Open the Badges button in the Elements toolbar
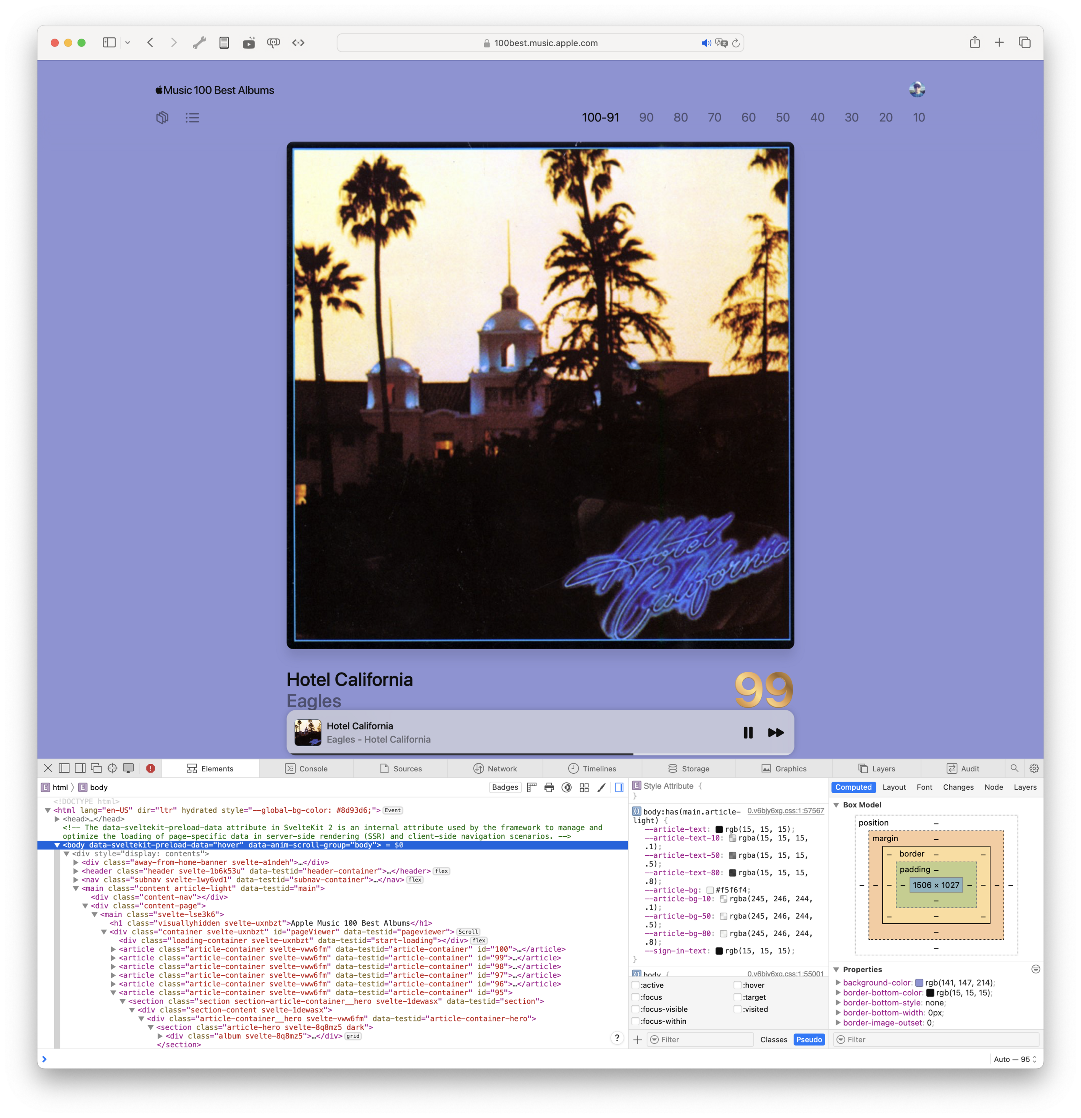 tap(505, 787)
